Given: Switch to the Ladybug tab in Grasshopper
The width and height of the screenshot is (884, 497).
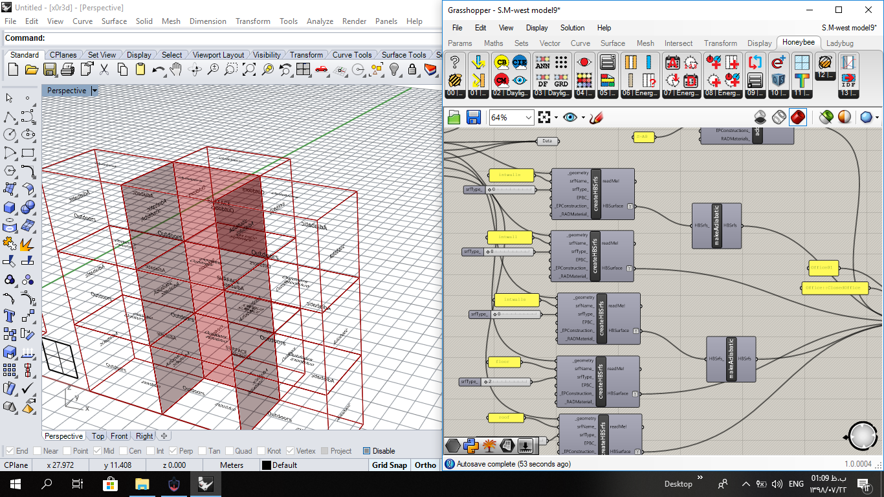Looking at the screenshot, I should coord(840,43).
